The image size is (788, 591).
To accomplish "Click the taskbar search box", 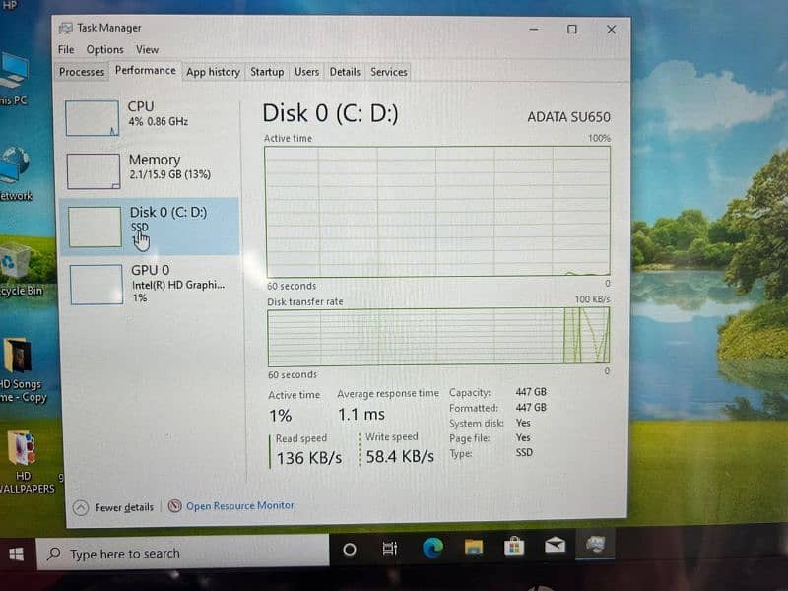I will coord(182,554).
